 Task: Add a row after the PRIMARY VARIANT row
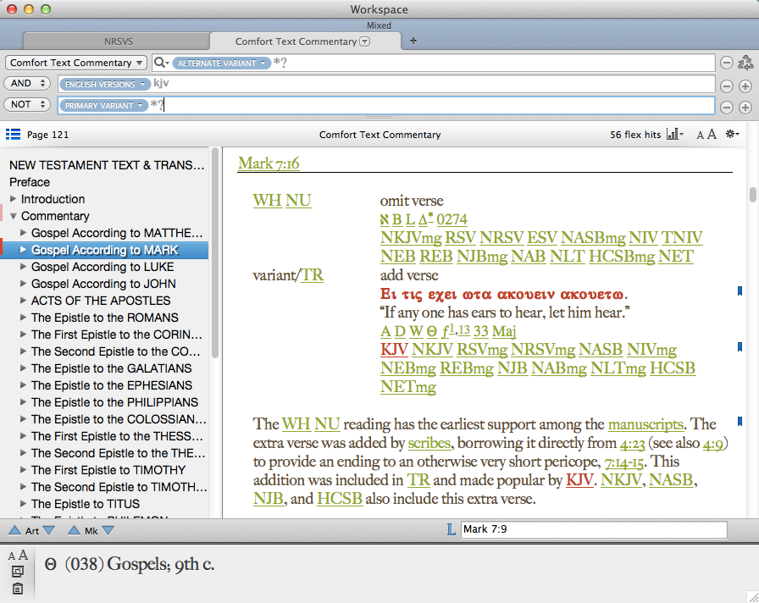coord(745,108)
